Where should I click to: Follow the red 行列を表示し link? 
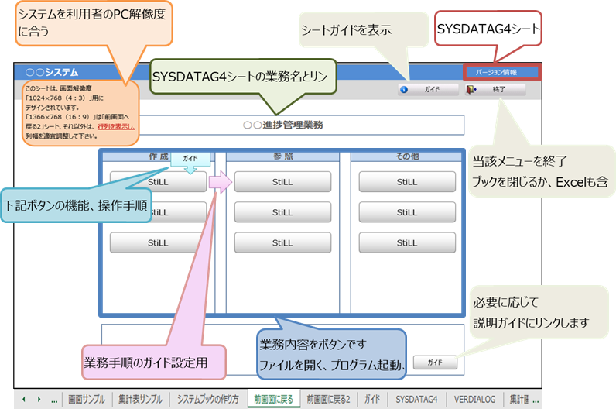116,126
